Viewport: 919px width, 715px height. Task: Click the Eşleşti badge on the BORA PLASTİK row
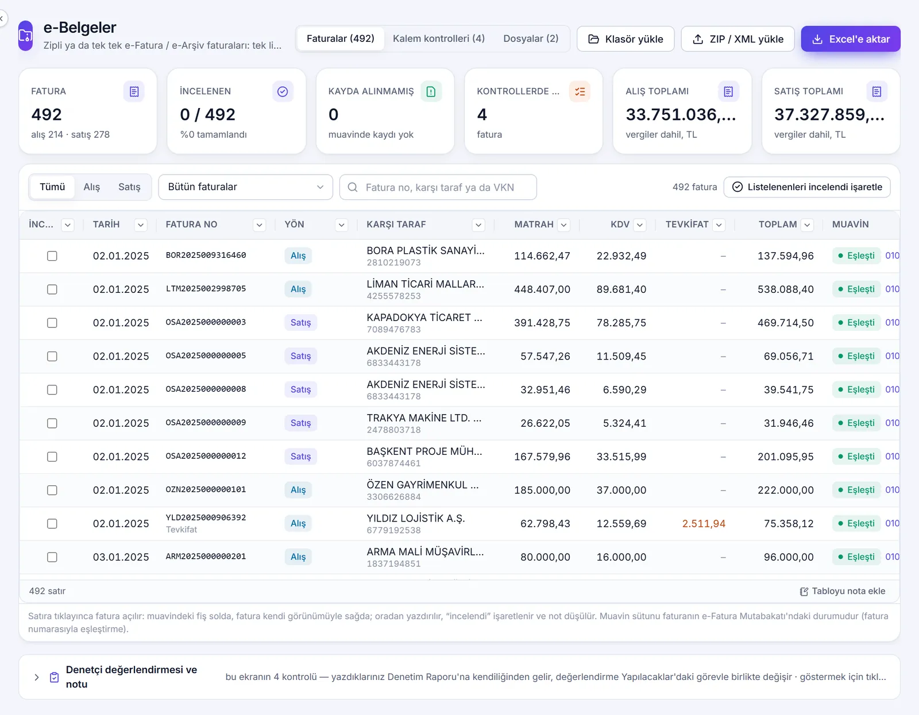point(856,256)
